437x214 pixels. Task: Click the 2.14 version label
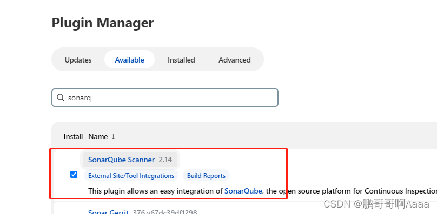pyautogui.click(x=165, y=160)
